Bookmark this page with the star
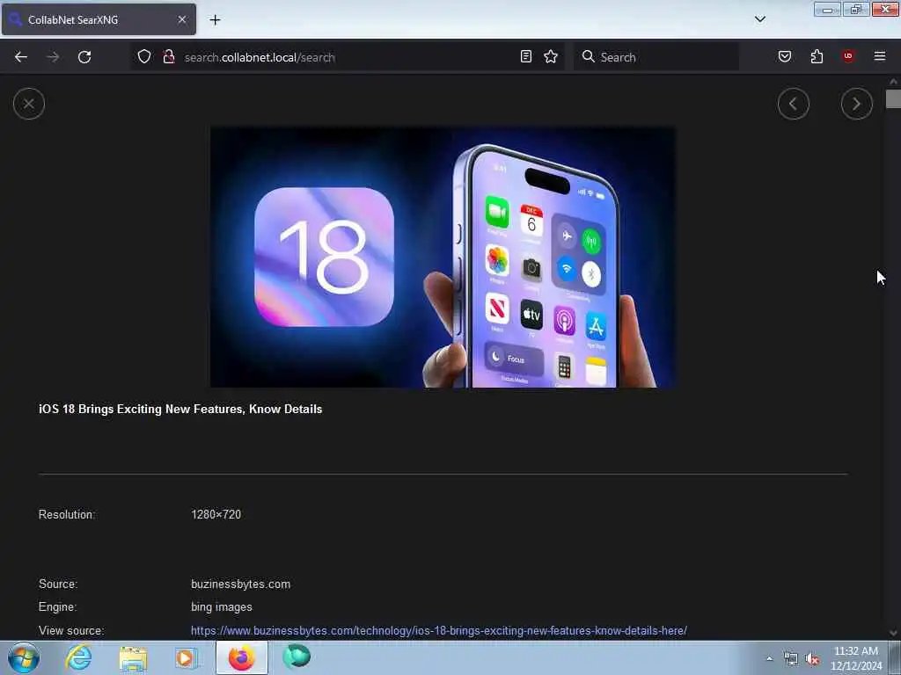The image size is (901, 675). coord(551,57)
